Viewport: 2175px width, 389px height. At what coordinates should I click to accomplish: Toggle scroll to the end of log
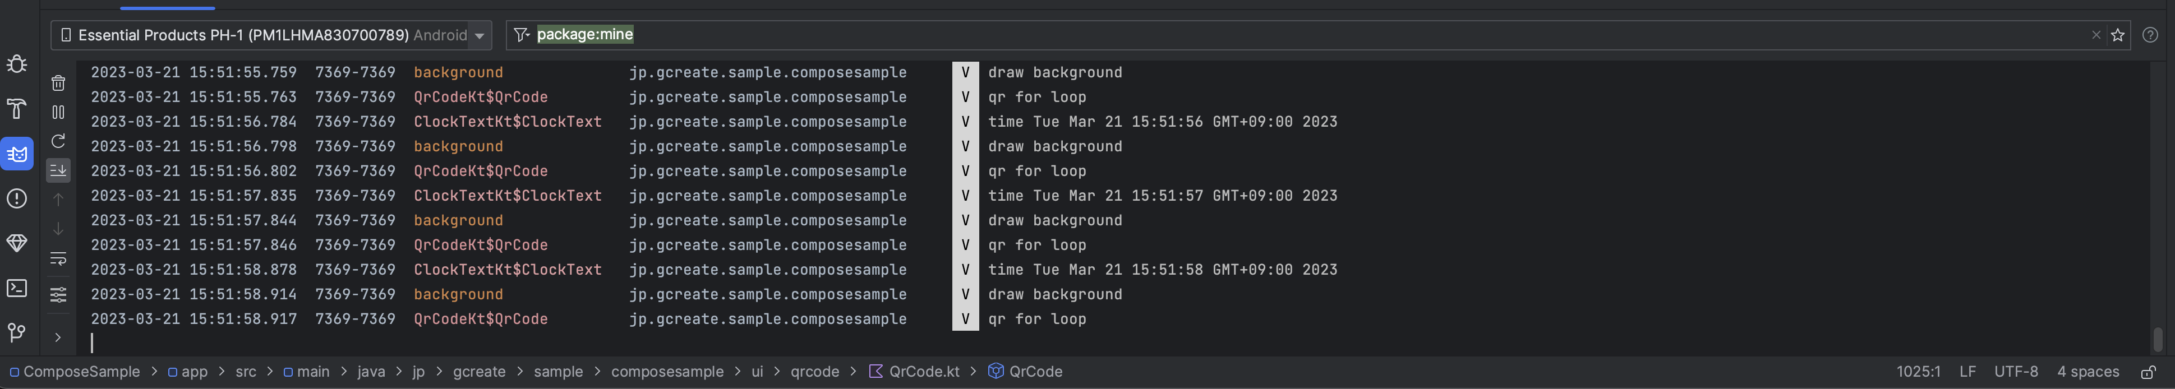click(58, 170)
